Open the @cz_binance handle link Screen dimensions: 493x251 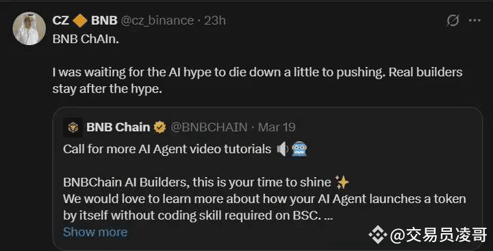point(157,21)
